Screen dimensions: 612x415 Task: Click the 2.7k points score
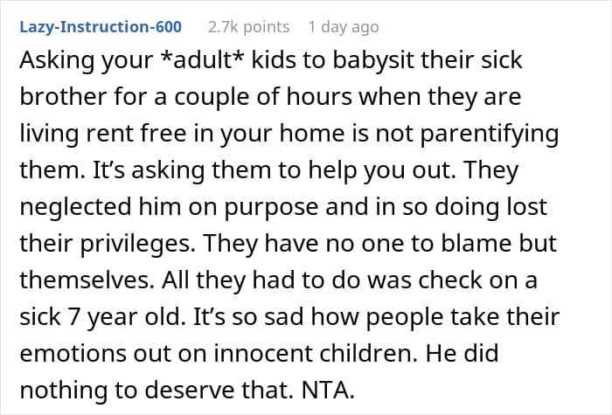click(x=248, y=27)
